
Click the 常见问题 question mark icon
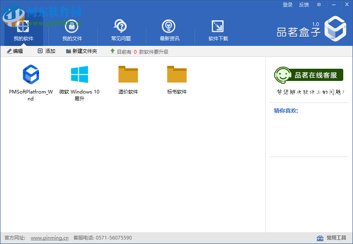click(120, 25)
